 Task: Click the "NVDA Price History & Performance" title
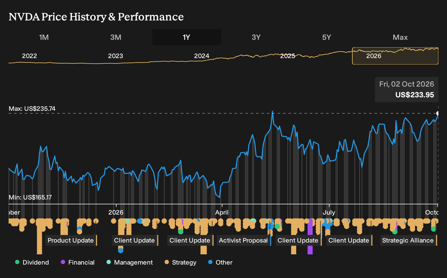pyautogui.click(x=96, y=17)
